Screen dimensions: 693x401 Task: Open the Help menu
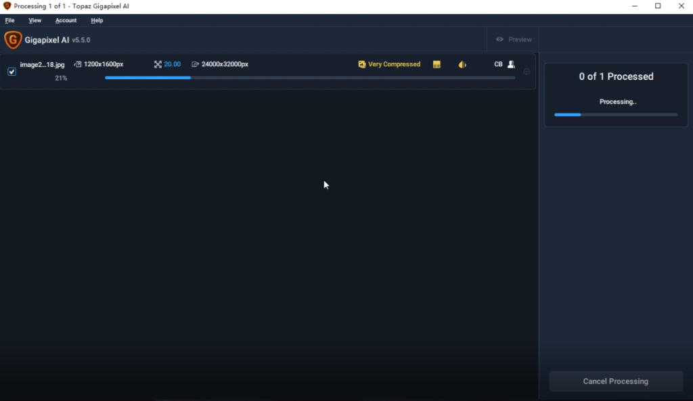click(97, 20)
